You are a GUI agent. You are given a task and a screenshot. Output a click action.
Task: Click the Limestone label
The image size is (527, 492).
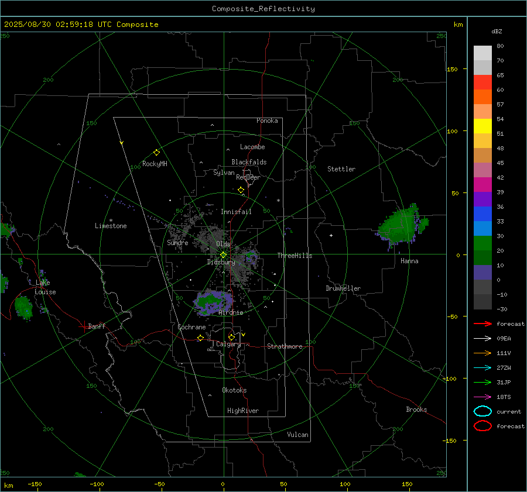(x=111, y=226)
